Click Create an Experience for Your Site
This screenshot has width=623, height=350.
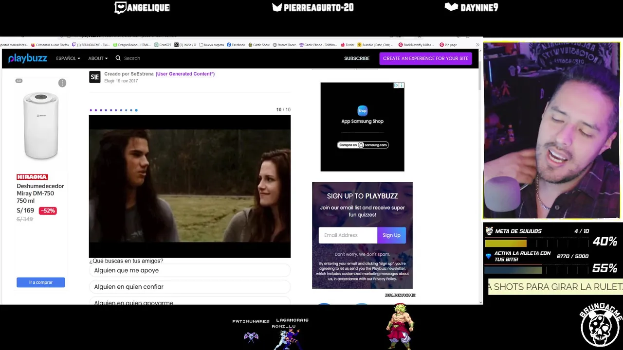pos(425,58)
